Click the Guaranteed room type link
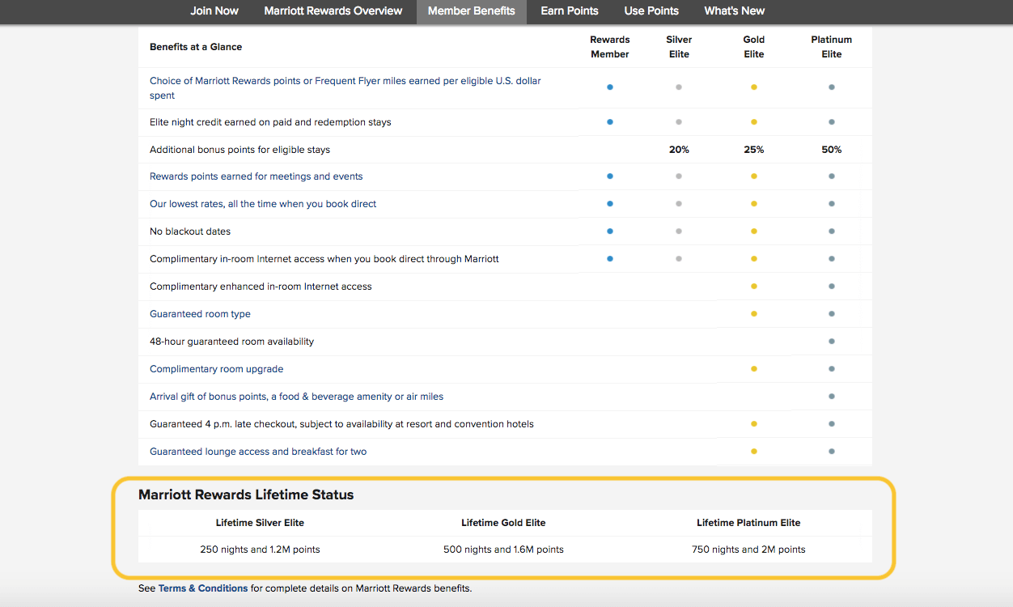Screen dimensions: 1013x607 click(x=200, y=314)
